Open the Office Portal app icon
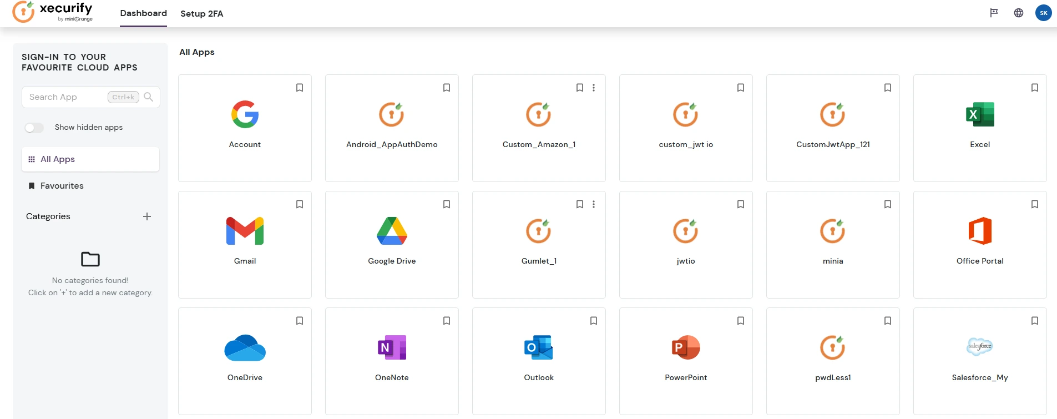 (x=980, y=231)
